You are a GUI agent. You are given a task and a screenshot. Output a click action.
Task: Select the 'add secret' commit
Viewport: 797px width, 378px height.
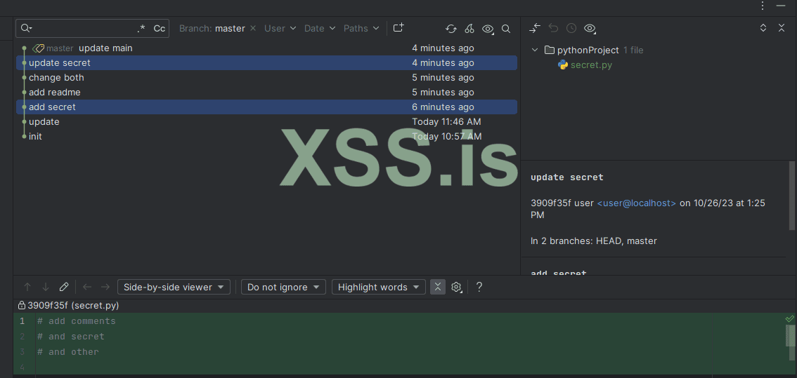coord(267,107)
